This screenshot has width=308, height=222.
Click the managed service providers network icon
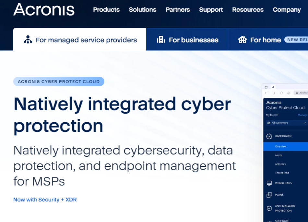pyautogui.click(x=28, y=40)
